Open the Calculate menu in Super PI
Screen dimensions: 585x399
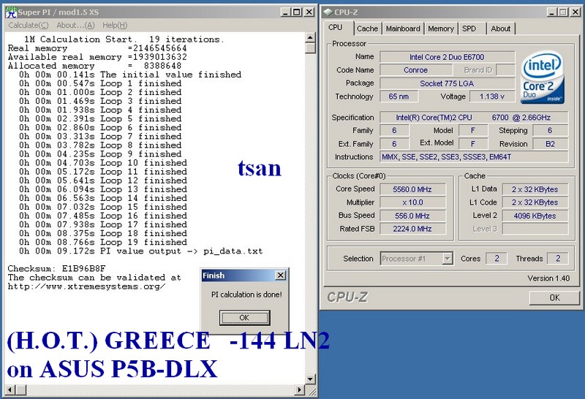[29, 26]
